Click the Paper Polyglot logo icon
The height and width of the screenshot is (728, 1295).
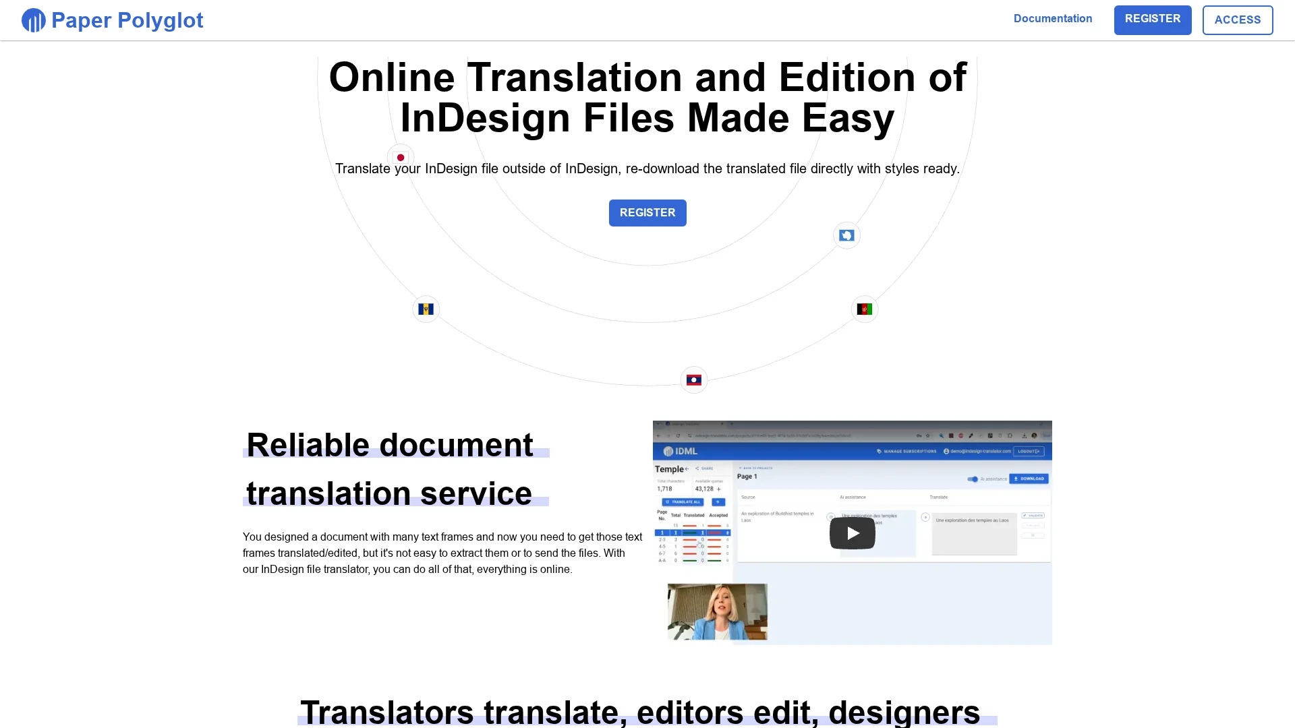(34, 20)
